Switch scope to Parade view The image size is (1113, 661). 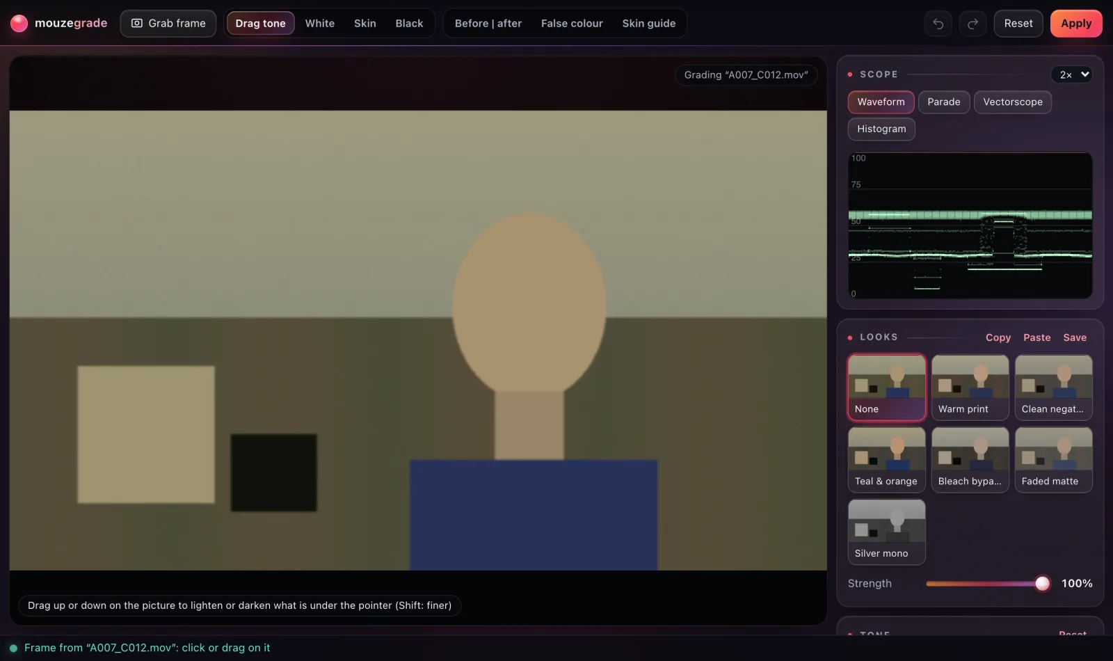(x=943, y=102)
